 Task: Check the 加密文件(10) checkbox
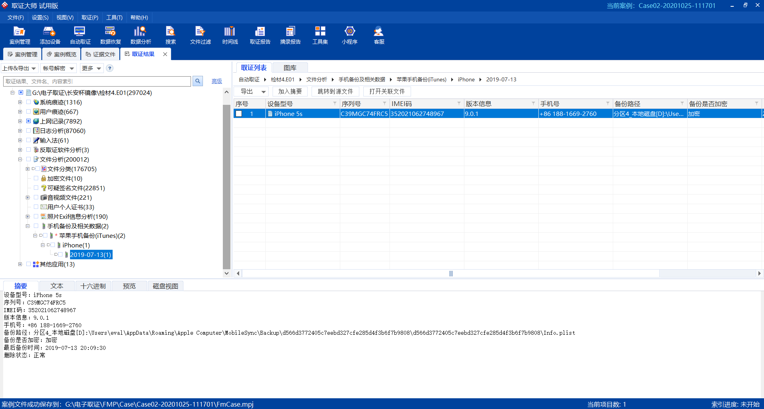pos(36,178)
